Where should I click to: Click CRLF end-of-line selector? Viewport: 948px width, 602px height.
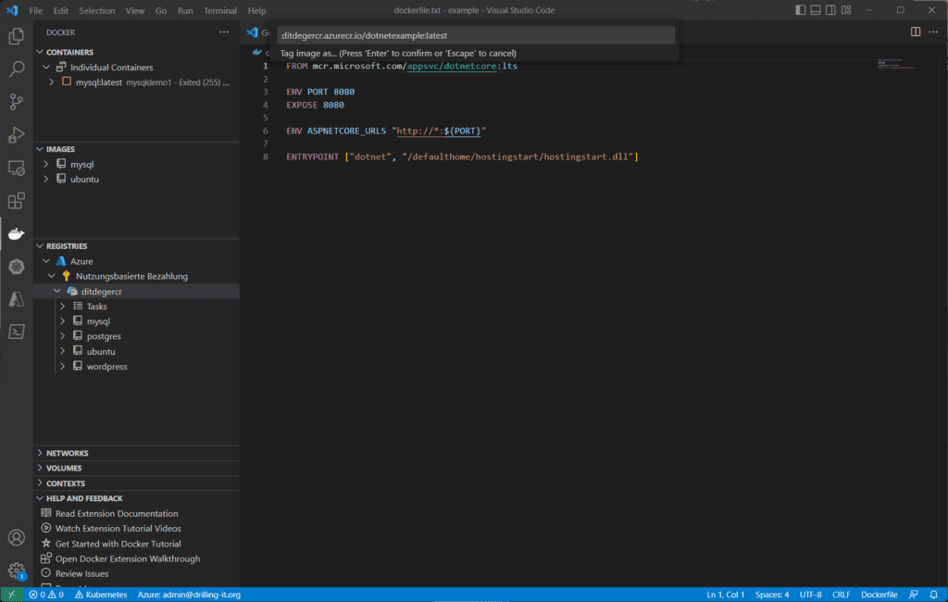point(841,595)
